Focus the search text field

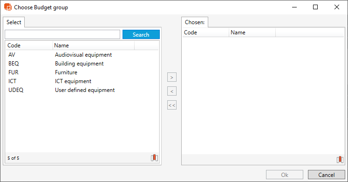[62, 34]
